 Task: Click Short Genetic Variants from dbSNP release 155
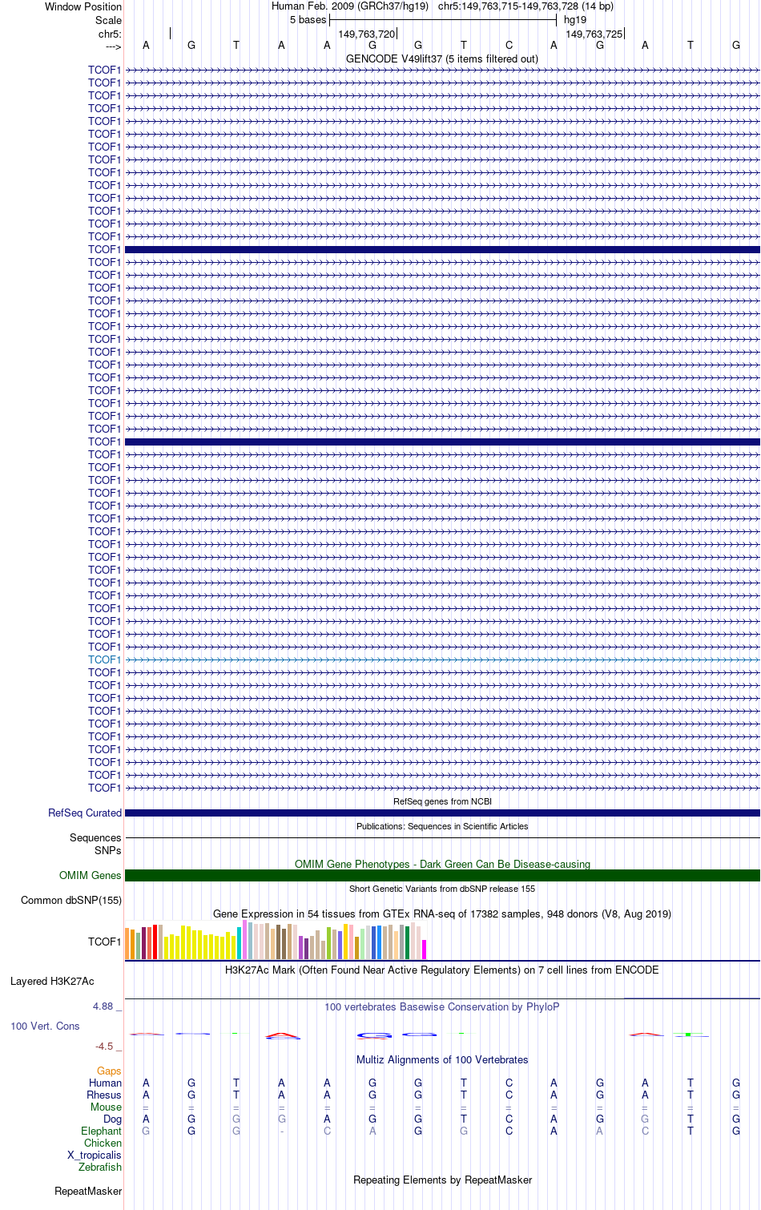442,889
